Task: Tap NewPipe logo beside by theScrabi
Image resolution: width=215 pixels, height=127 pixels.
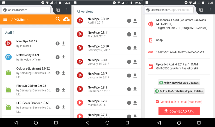Action: tap(8, 43)
